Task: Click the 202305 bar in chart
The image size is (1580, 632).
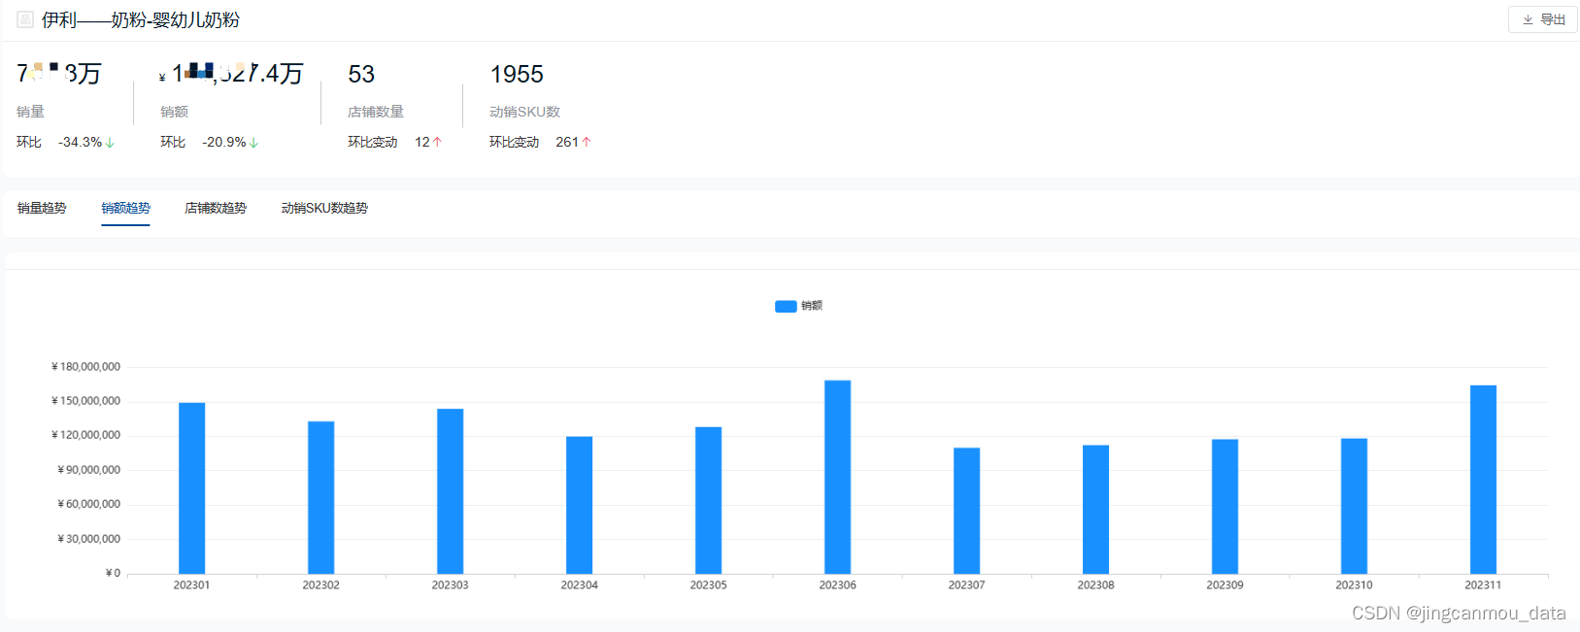Action: point(709,500)
